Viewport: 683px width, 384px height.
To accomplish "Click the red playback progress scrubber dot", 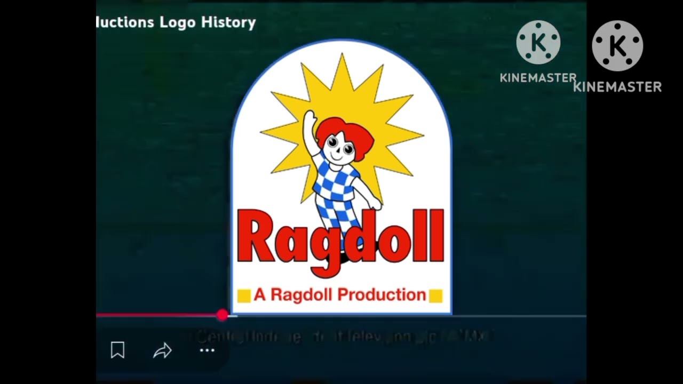I will (223, 315).
